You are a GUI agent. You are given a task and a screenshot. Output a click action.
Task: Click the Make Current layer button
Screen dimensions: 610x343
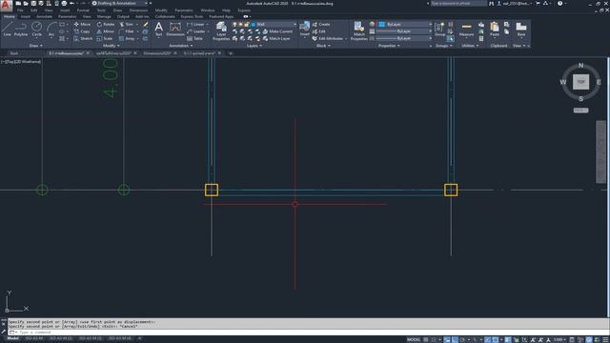(x=277, y=31)
